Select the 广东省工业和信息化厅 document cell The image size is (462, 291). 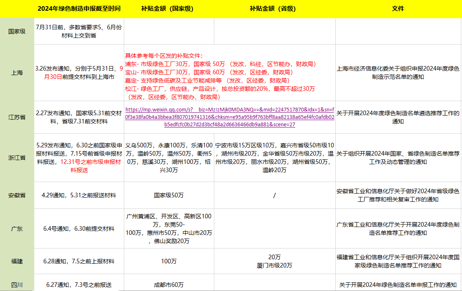(398, 229)
